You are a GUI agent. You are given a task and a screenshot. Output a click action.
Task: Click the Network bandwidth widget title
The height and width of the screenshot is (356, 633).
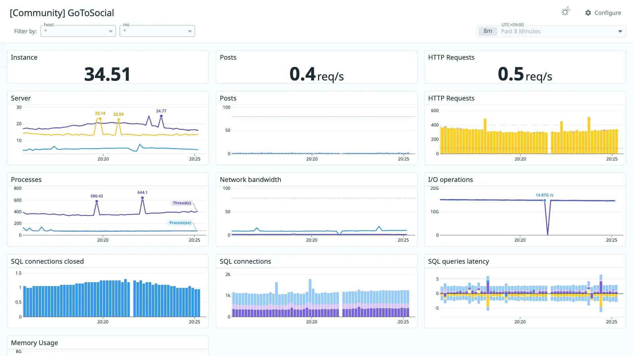pyautogui.click(x=250, y=180)
